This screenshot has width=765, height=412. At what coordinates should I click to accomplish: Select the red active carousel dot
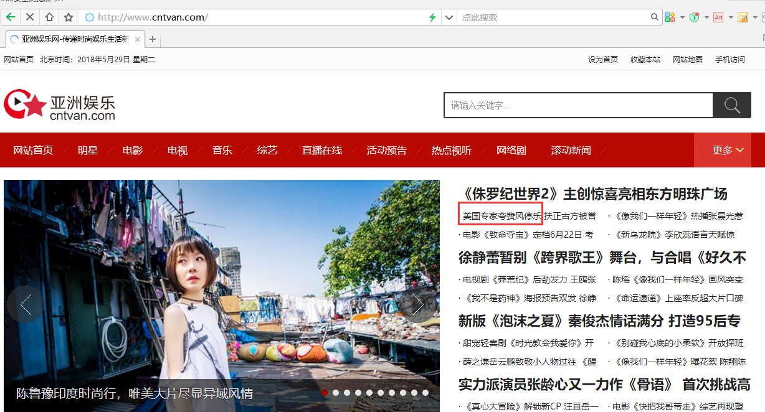(325, 393)
